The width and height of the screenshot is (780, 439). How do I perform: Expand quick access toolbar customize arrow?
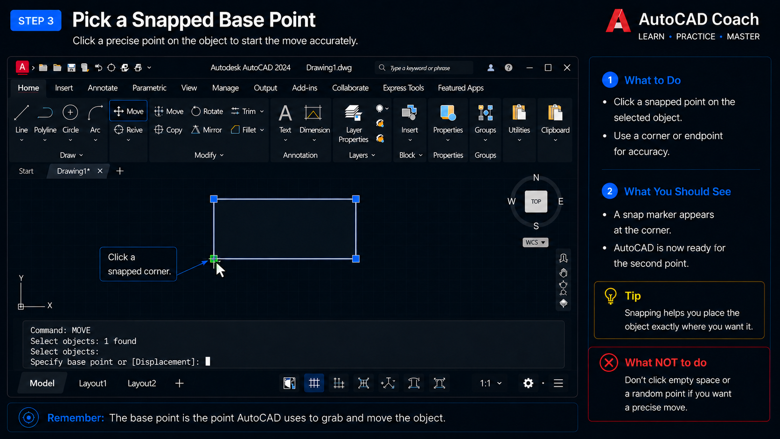[x=149, y=68]
